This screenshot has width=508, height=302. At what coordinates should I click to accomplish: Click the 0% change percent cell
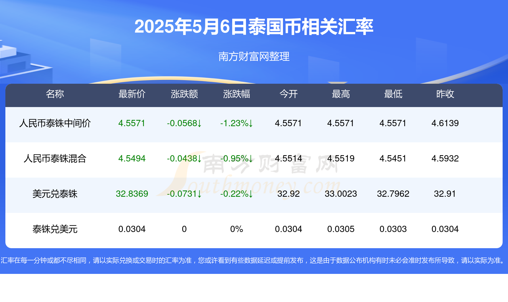point(237,229)
